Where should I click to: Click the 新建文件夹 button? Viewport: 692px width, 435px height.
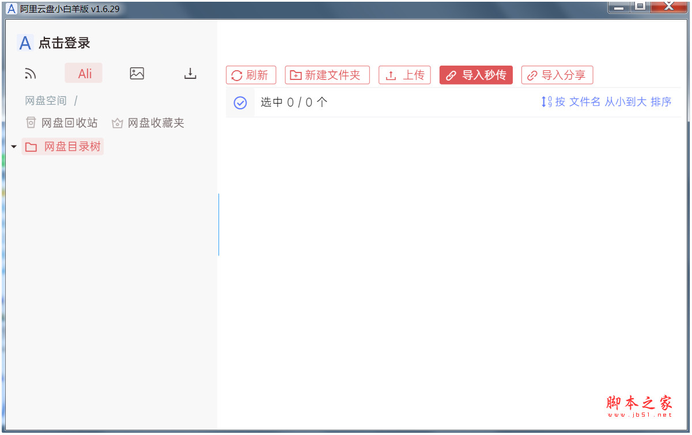pos(327,75)
